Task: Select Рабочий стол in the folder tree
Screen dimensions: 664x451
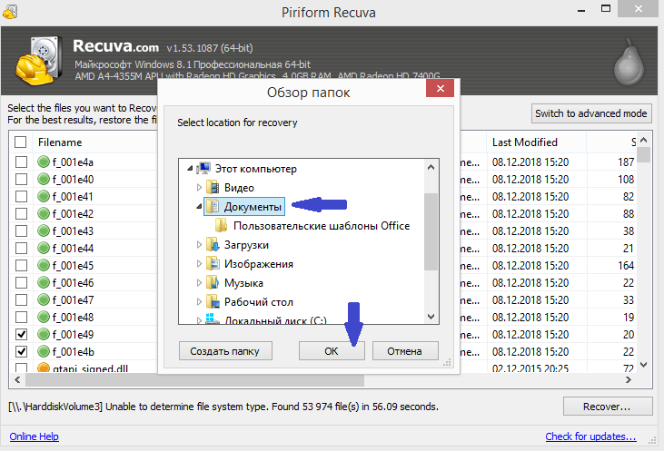Action: coord(259,302)
